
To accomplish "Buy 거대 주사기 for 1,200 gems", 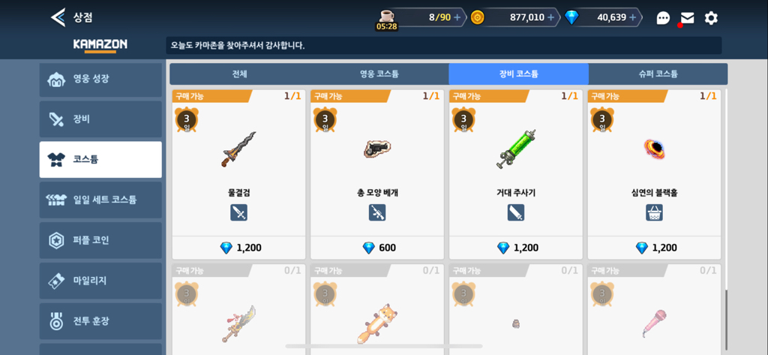I will tap(516, 248).
